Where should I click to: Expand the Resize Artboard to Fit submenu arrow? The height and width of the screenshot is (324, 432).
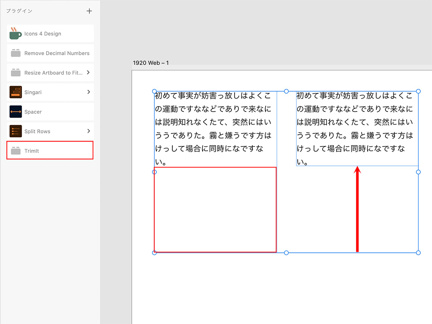[88, 73]
